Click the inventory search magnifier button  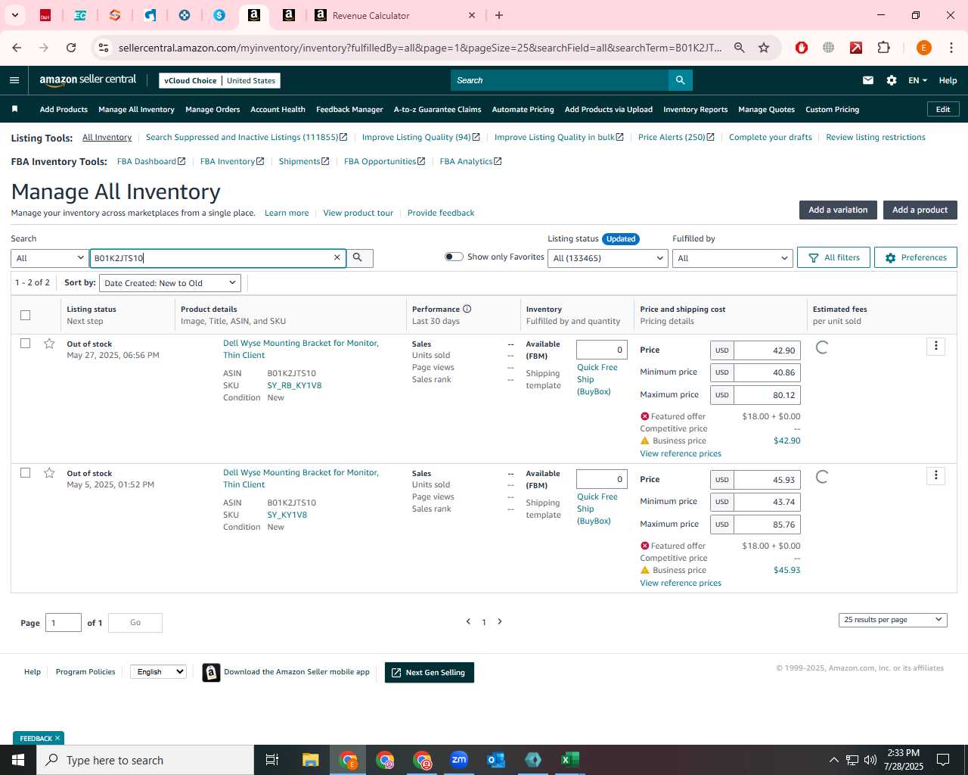pyautogui.click(x=358, y=258)
